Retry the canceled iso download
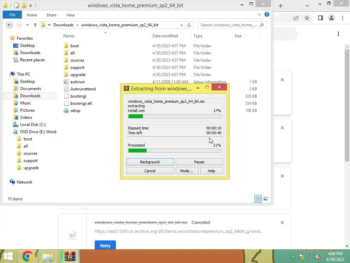 (105, 246)
